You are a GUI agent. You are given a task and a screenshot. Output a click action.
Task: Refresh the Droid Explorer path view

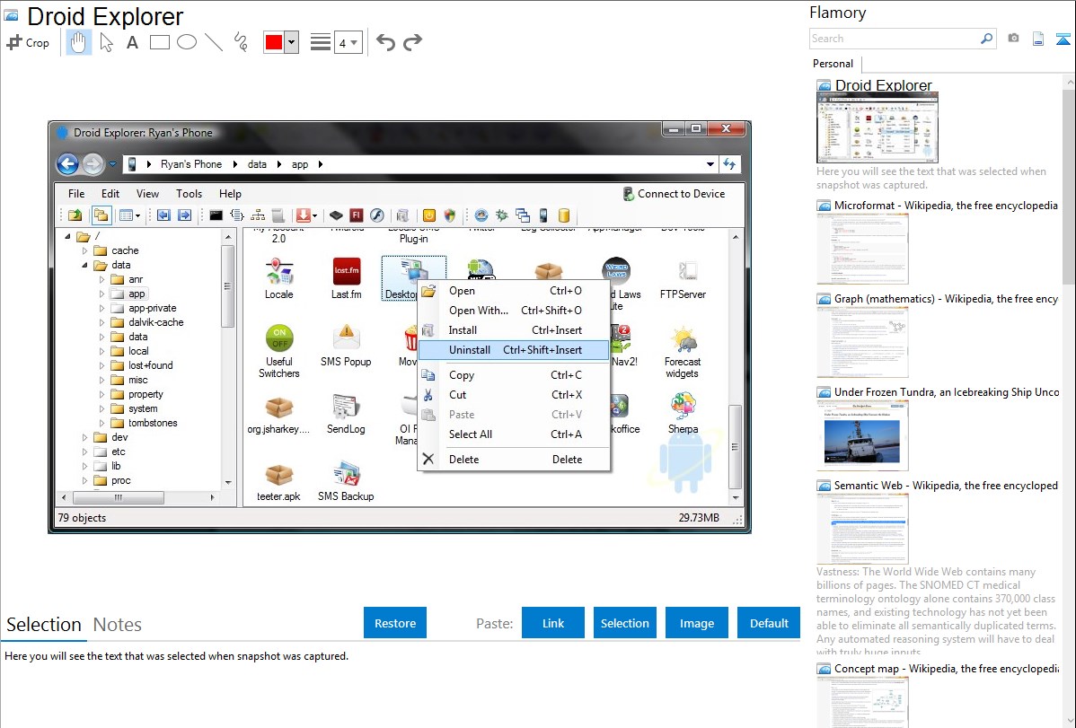pyautogui.click(x=729, y=164)
